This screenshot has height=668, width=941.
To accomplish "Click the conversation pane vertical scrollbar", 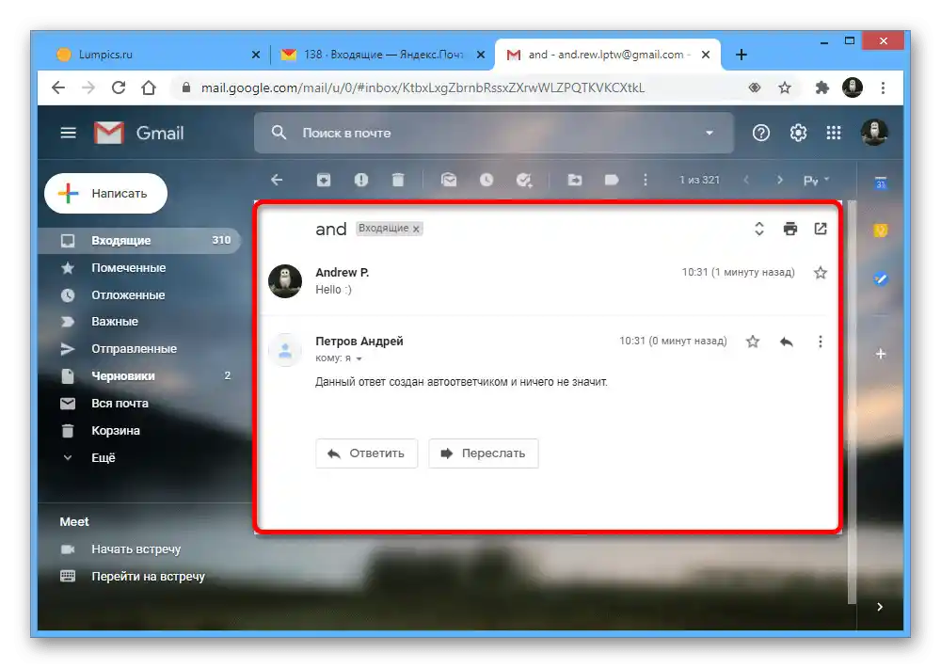I will 852,402.
